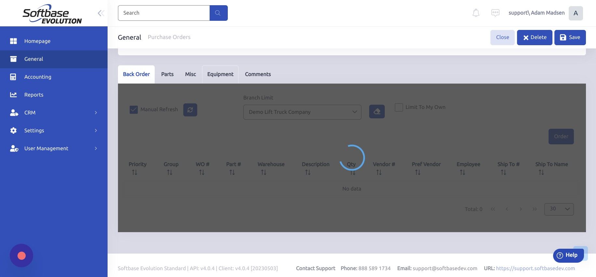Viewport: 596px width, 277px height.
Task: Open the page size 30 dropdown
Action: [x=559, y=209]
